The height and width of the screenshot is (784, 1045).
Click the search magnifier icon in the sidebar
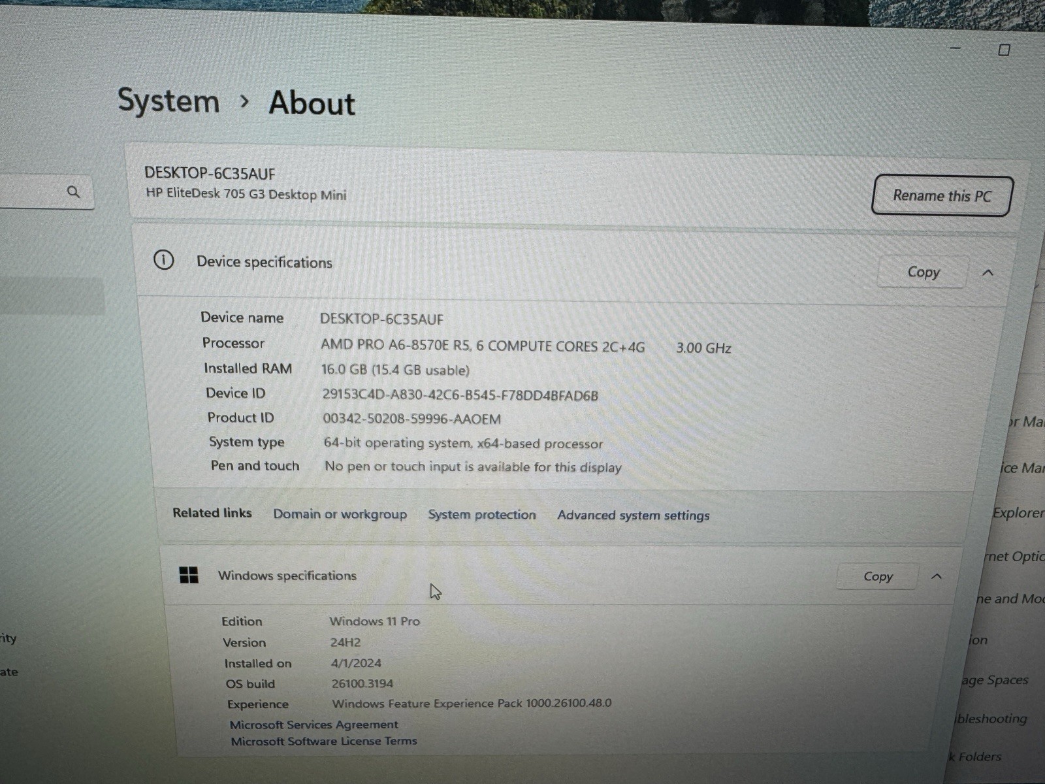click(73, 191)
